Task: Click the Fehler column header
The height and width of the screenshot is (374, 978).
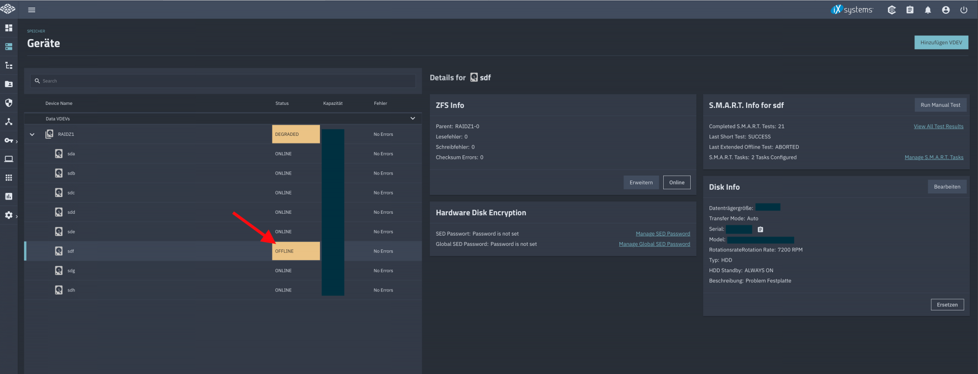Action: pos(380,103)
